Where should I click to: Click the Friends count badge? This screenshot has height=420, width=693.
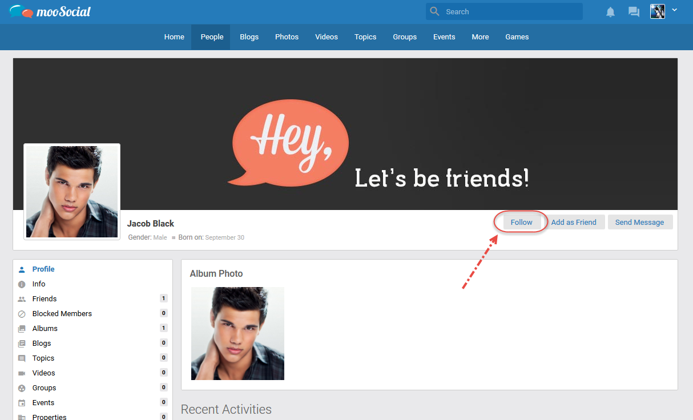click(x=164, y=298)
